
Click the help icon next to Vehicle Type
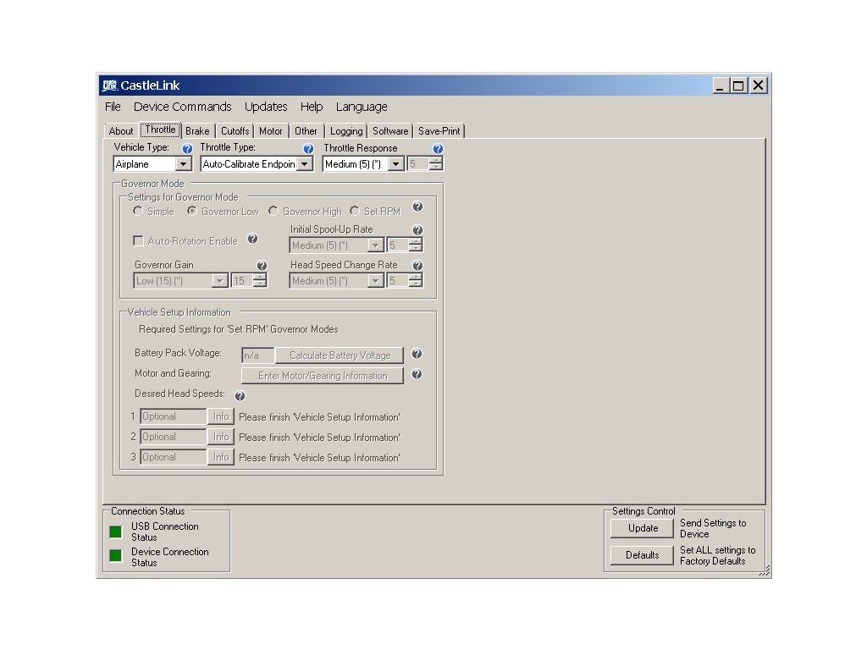pos(187,149)
